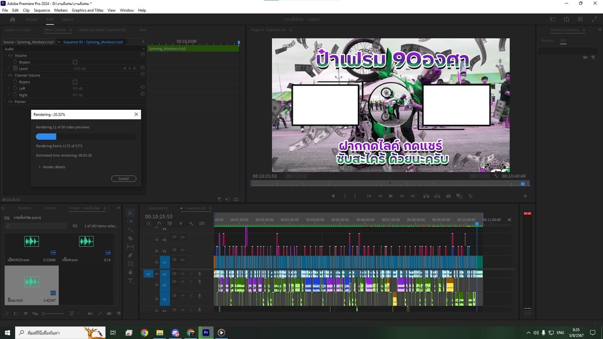
Task: Select the Razor tool
Action: click(x=131, y=239)
